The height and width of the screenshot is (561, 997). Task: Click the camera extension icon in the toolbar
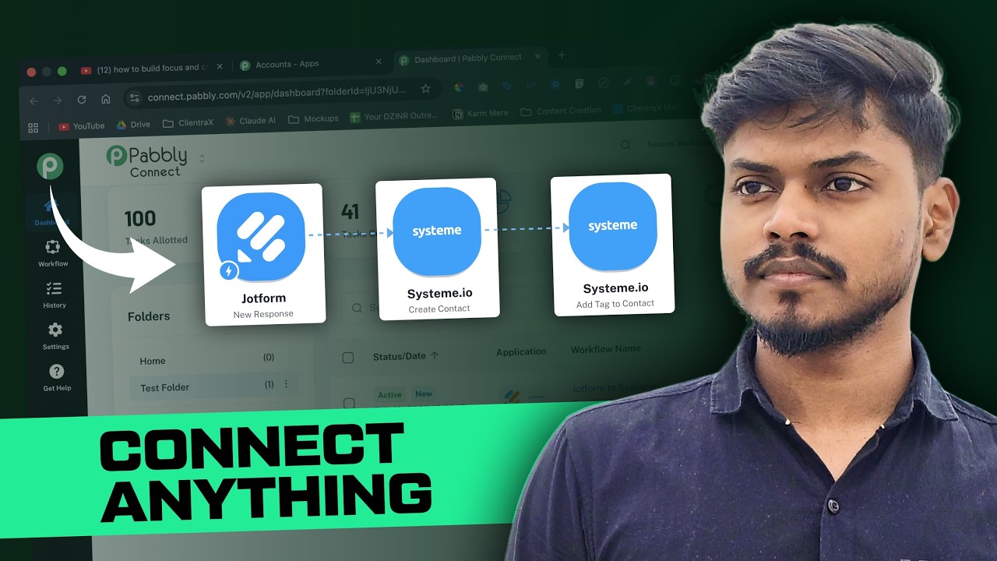483,86
